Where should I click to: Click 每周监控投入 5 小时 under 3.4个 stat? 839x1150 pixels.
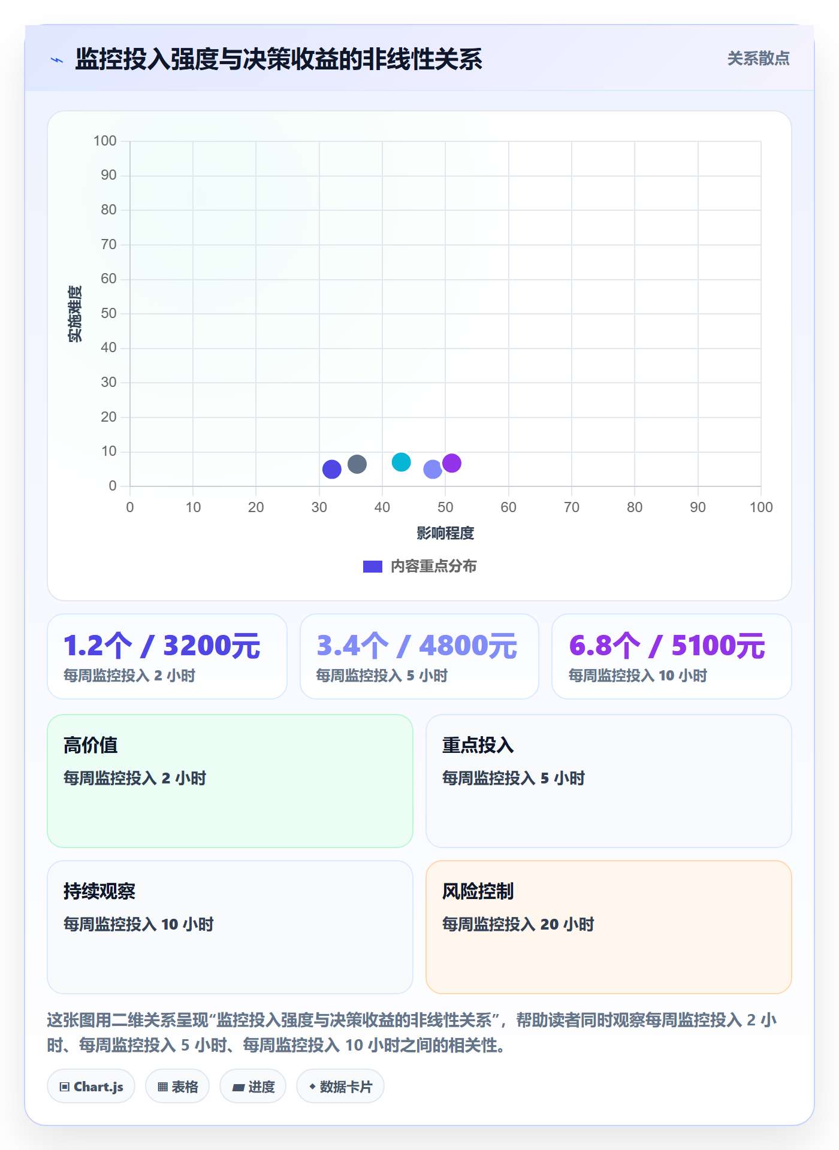[382, 676]
